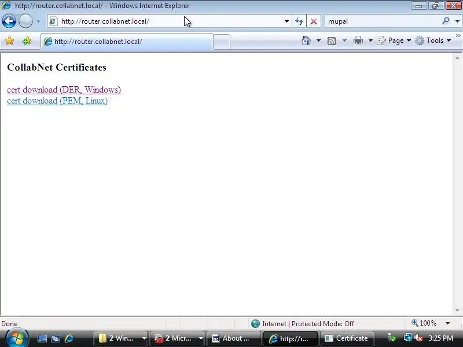463x347 pixels.
Task: Click the Add to Favorites icon
Action: pyautogui.click(x=27, y=40)
